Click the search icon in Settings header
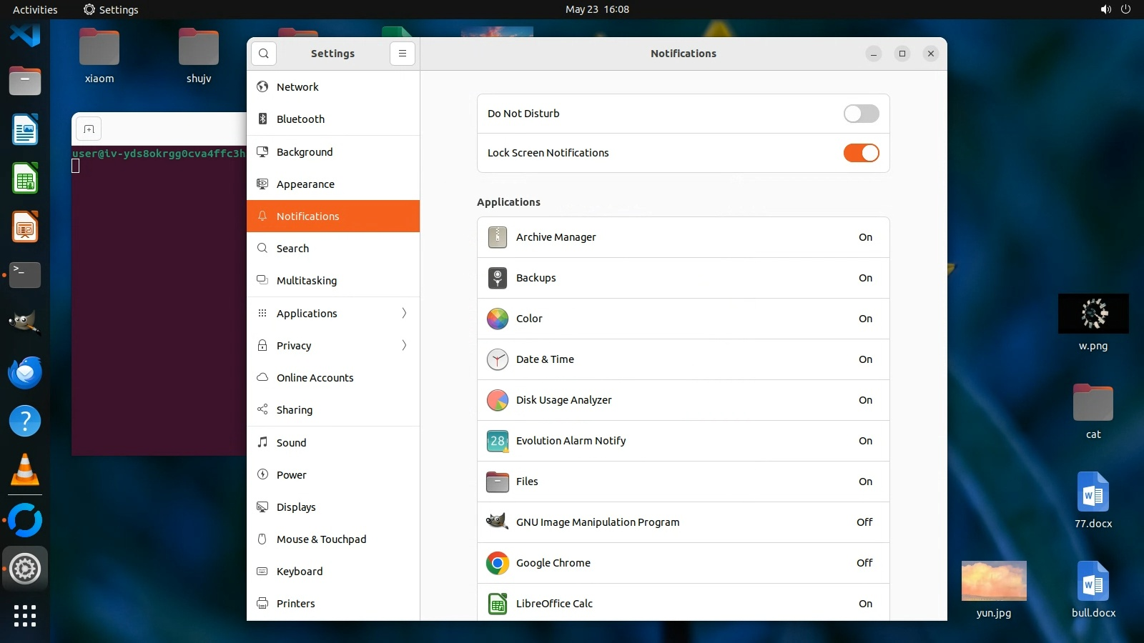 click(x=264, y=54)
